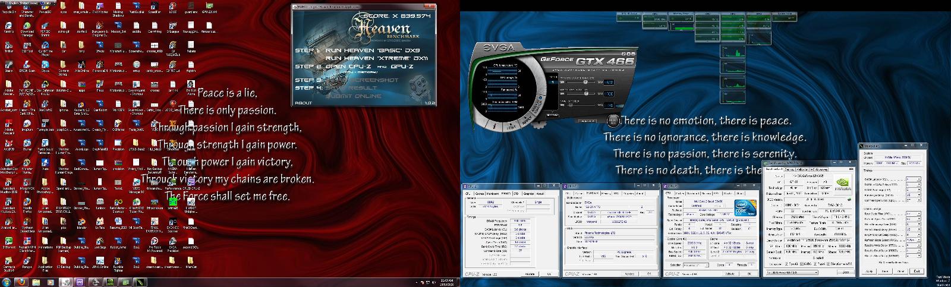Toggle the PhysX checkbox in GPU-Z
The height and width of the screenshot is (287, 951).
pos(815,264)
